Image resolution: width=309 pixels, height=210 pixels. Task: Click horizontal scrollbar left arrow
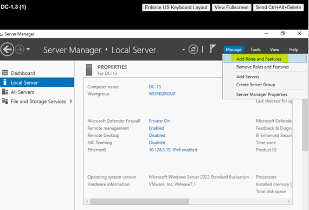tap(87, 201)
